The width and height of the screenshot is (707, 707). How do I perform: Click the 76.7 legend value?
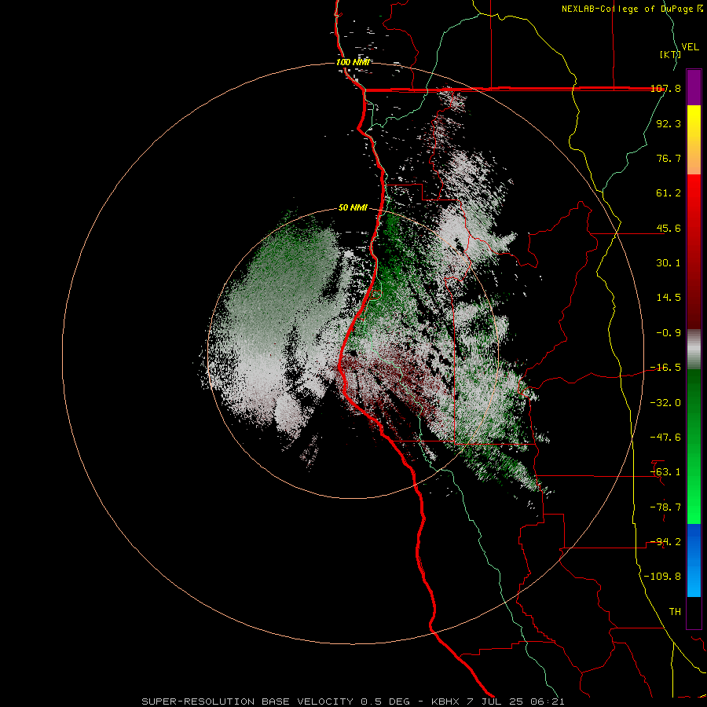tap(669, 158)
